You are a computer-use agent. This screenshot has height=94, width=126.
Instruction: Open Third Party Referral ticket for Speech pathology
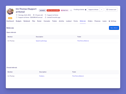pos(83,41)
